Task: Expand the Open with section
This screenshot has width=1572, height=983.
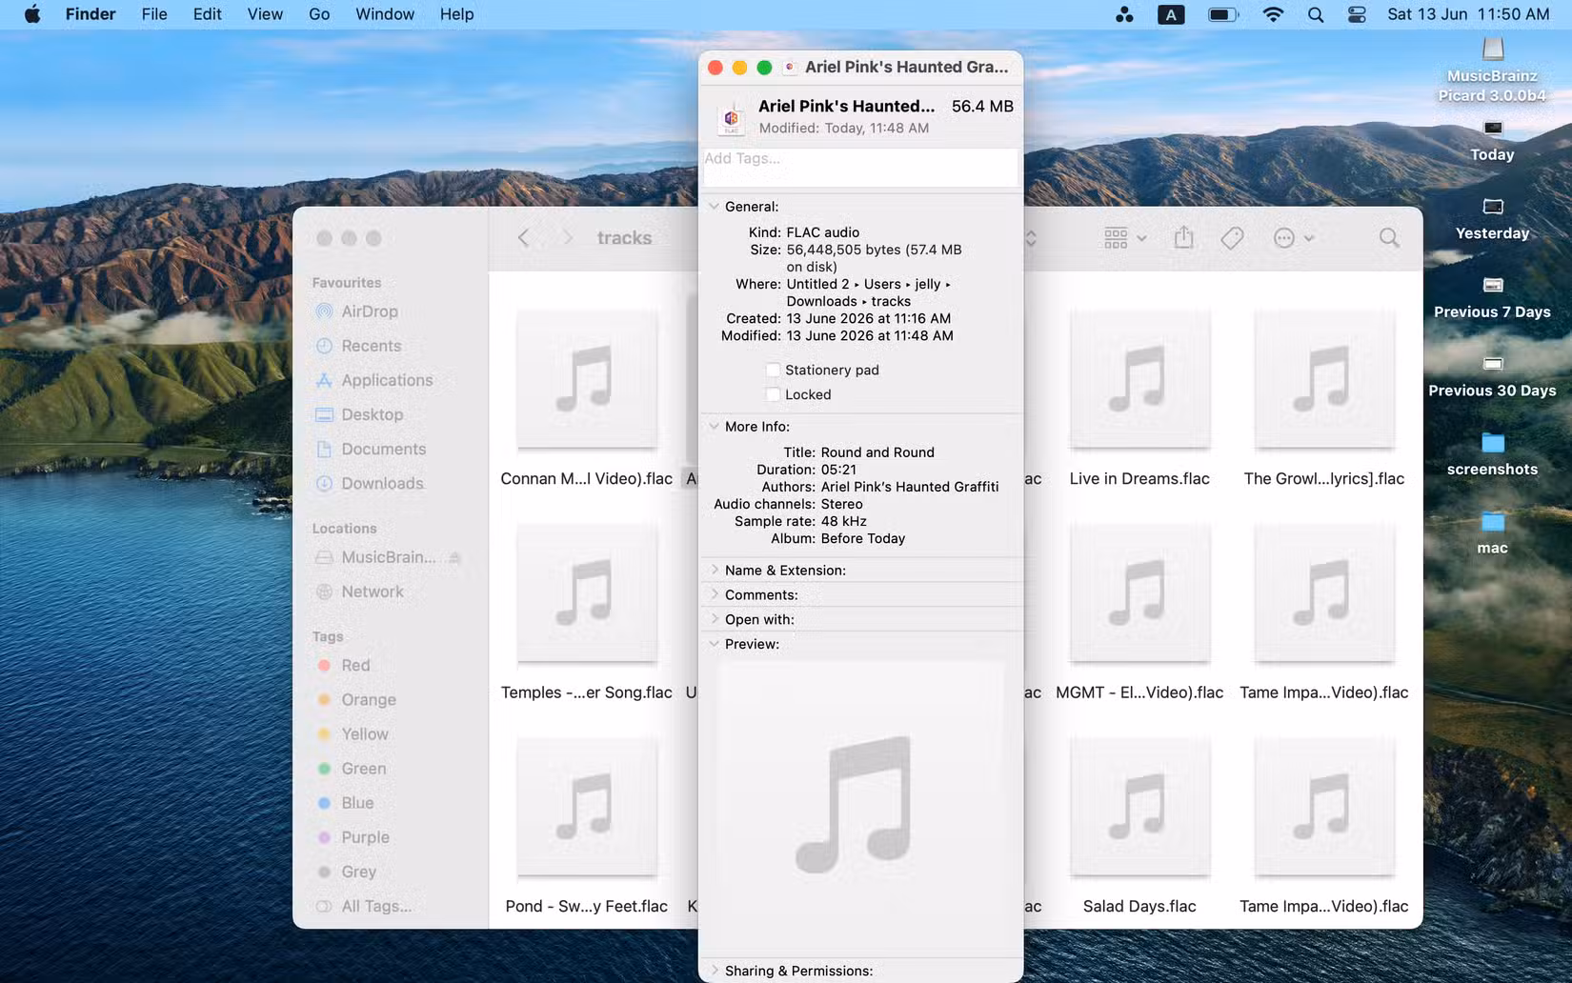Action: tap(714, 619)
